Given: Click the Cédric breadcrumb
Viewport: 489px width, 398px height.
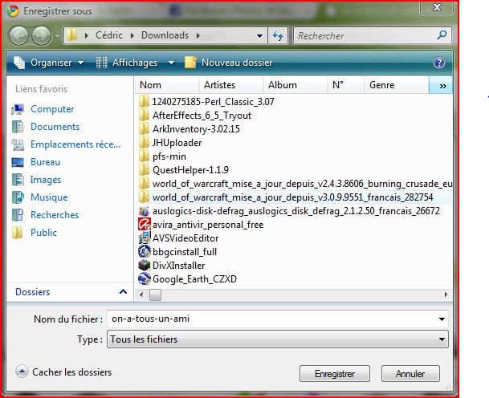Looking at the screenshot, I should tap(109, 35).
